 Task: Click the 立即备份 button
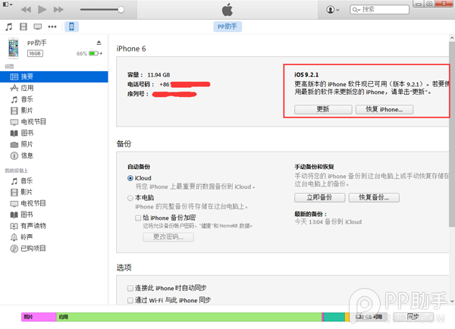[319, 198]
